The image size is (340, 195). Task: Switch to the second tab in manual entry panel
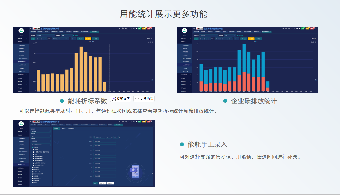(63, 129)
